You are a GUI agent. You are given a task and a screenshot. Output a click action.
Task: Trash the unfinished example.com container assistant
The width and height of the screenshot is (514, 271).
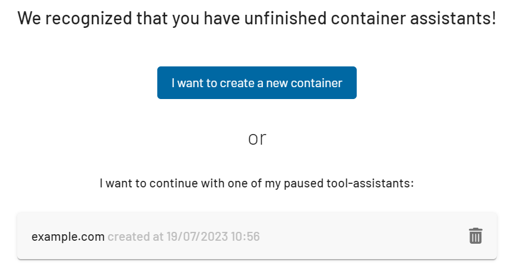click(x=475, y=236)
